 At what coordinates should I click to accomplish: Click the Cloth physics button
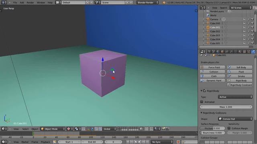pyautogui.click(x=212, y=76)
